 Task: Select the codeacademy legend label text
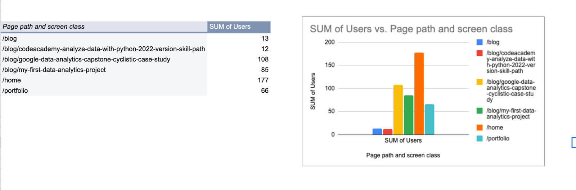[510, 62]
